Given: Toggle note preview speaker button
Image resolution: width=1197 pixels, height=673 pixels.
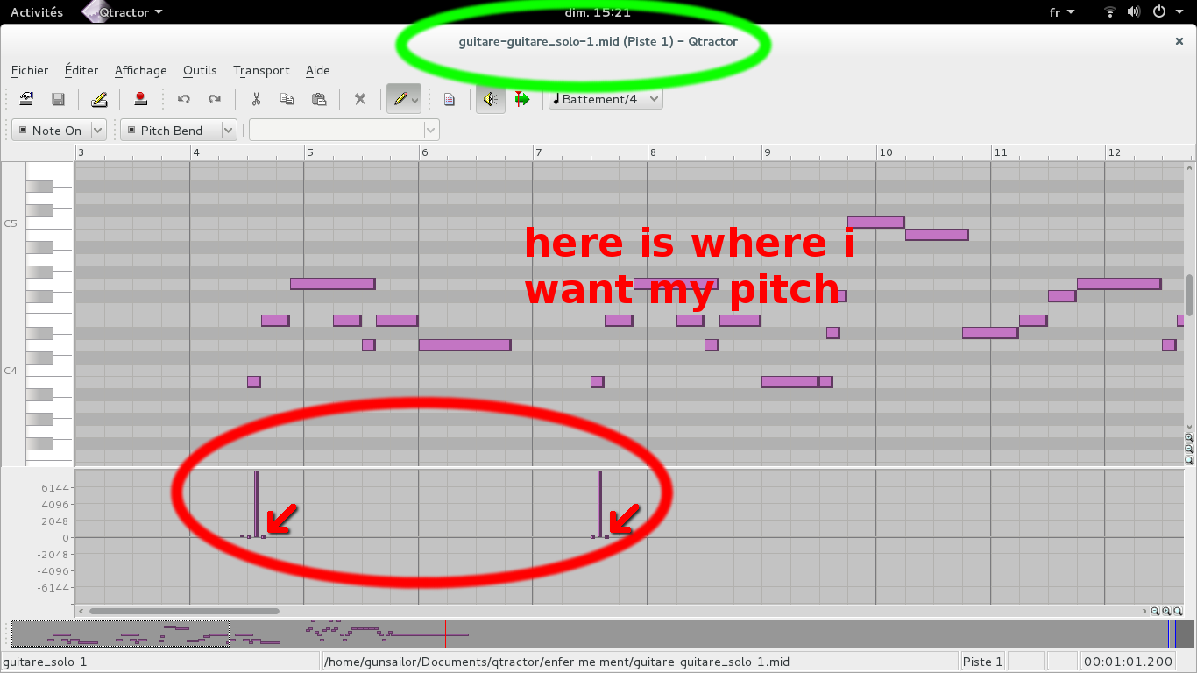Looking at the screenshot, I should 491,99.
